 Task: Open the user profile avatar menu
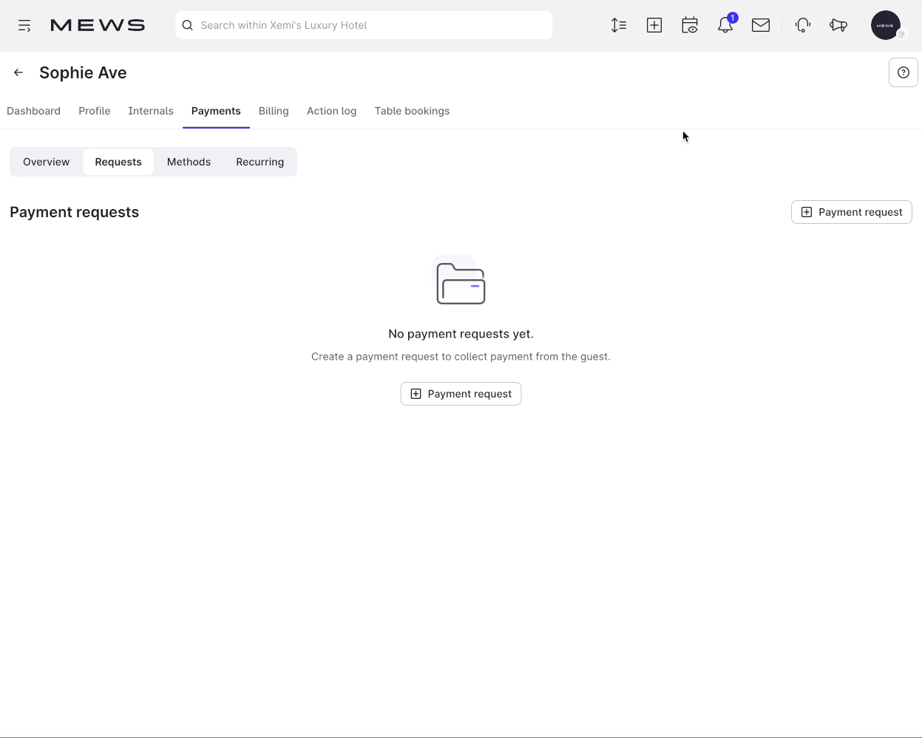886,25
